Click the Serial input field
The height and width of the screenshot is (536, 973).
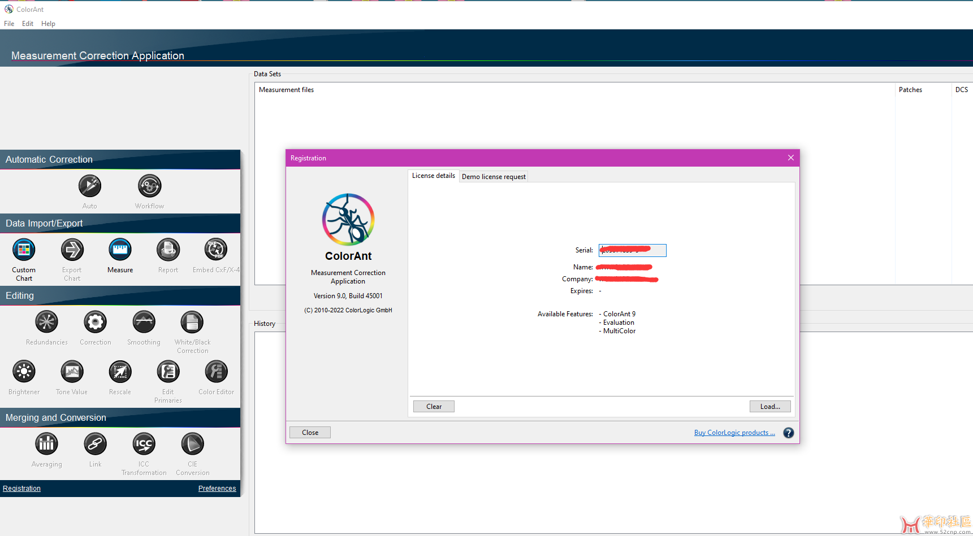[x=632, y=250]
